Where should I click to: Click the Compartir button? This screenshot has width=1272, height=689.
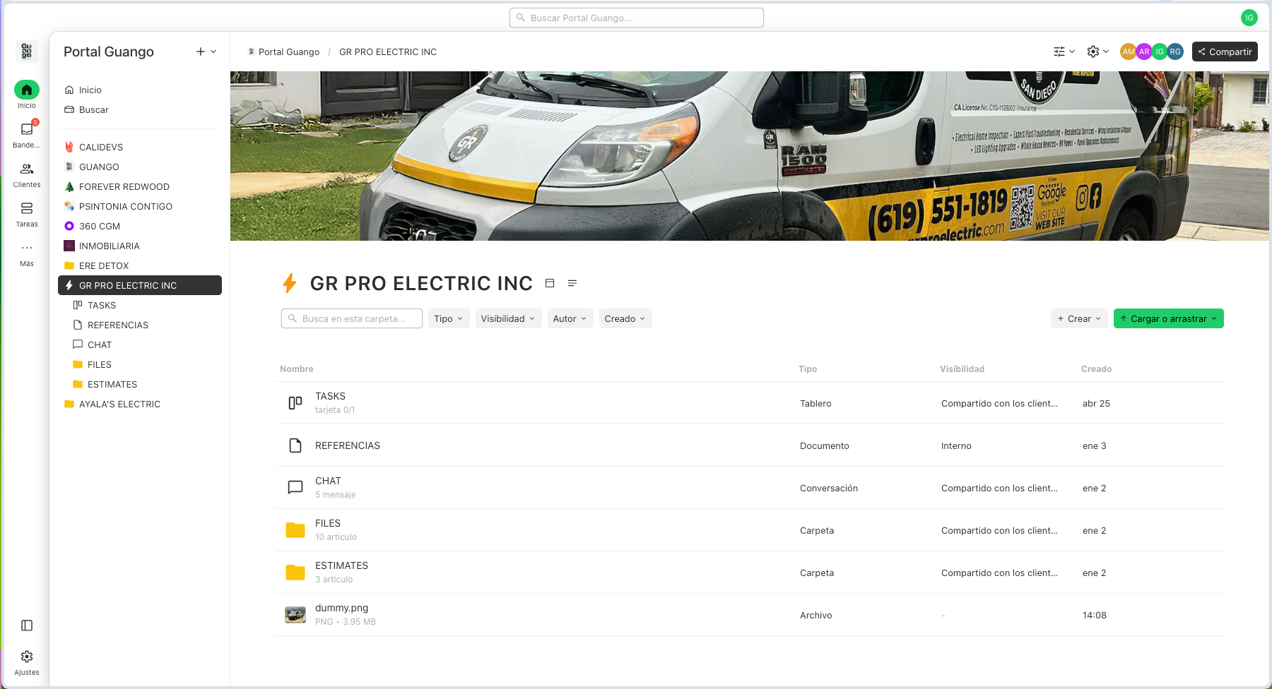pos(1225,52)
